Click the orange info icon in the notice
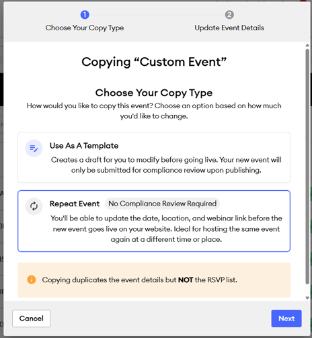 [32, 280]
